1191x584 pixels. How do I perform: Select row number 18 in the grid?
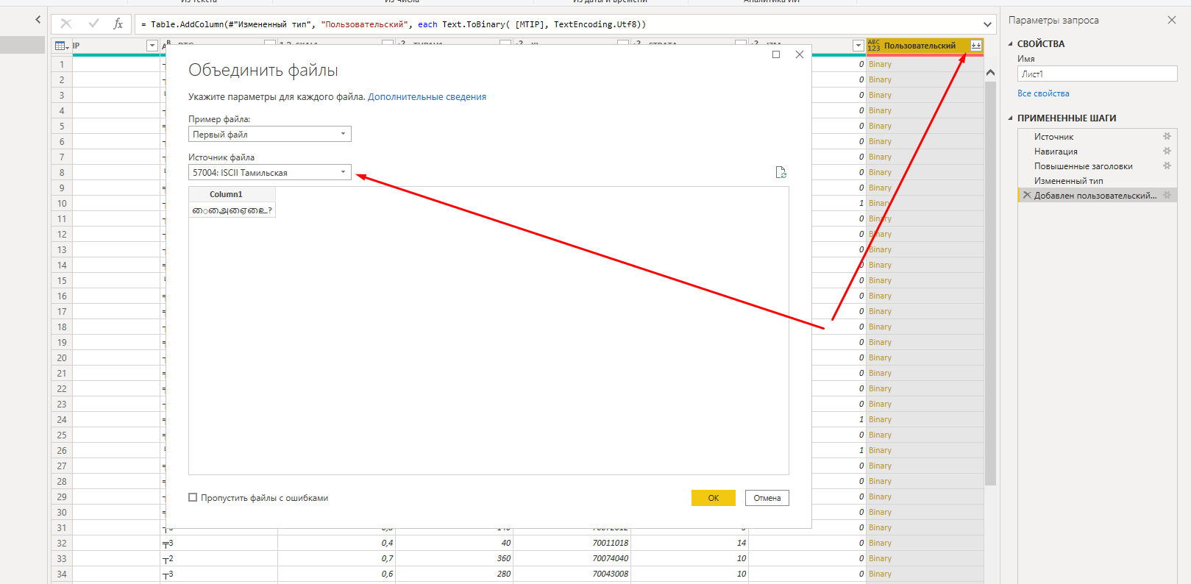pyautogui.click(x=62, y=327)
